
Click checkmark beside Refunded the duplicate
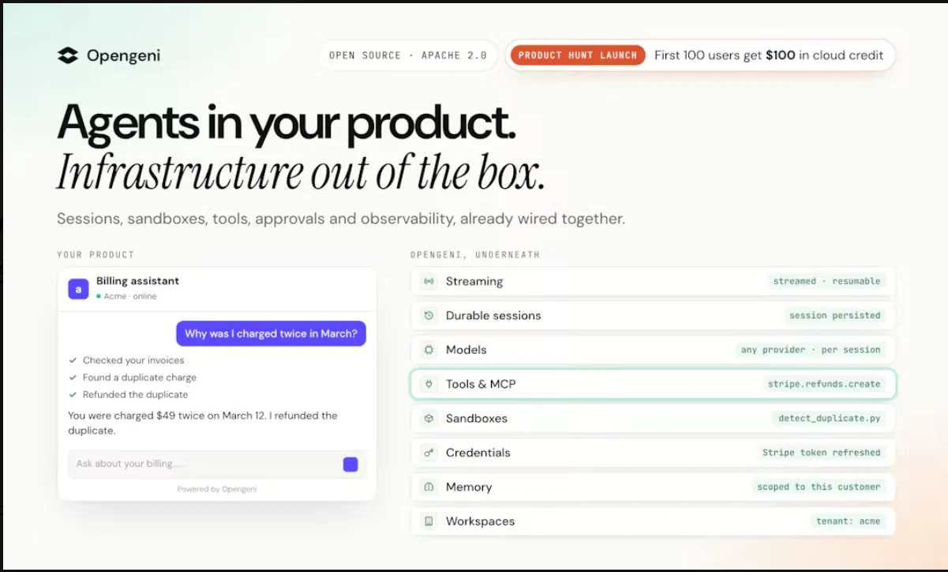tap(73, 394)
